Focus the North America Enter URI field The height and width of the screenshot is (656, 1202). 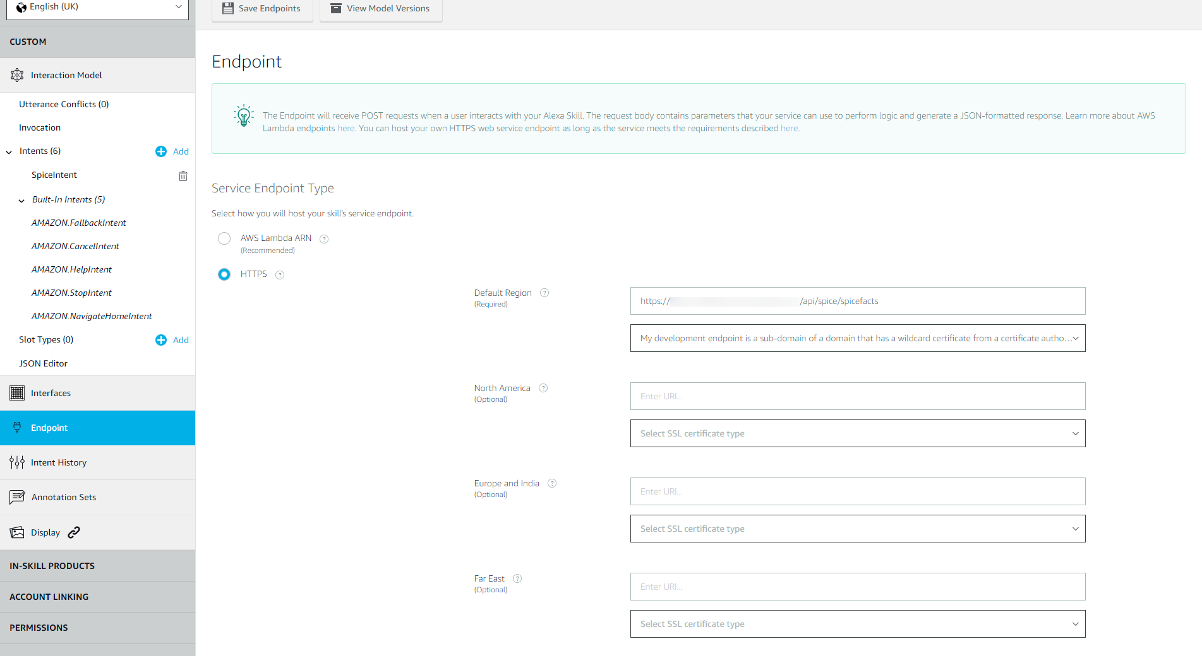pyautogui.click(x=858, y=396)
